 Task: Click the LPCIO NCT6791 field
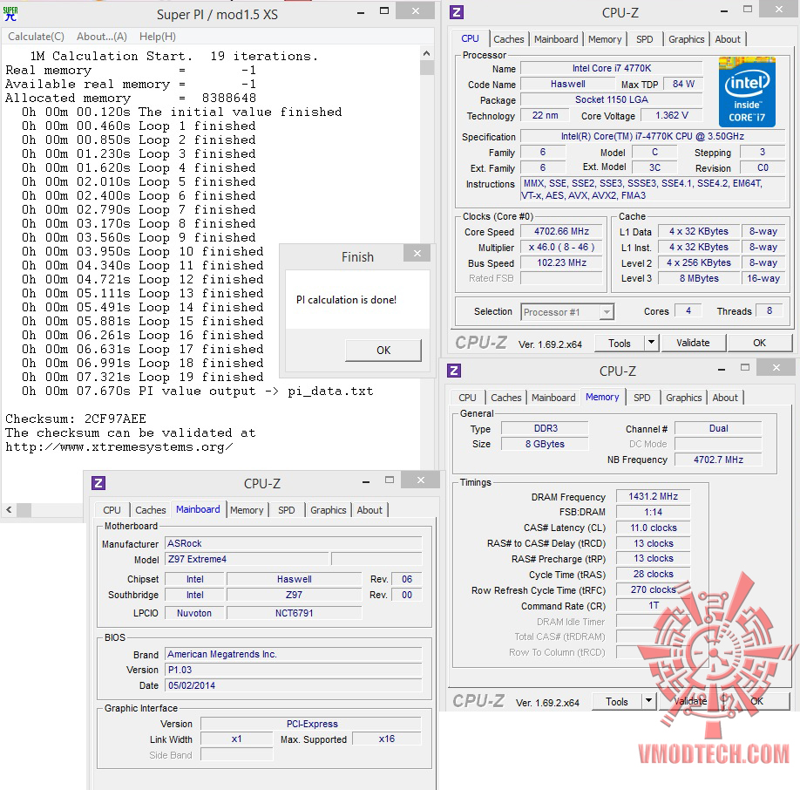click(x=294, y=613)
